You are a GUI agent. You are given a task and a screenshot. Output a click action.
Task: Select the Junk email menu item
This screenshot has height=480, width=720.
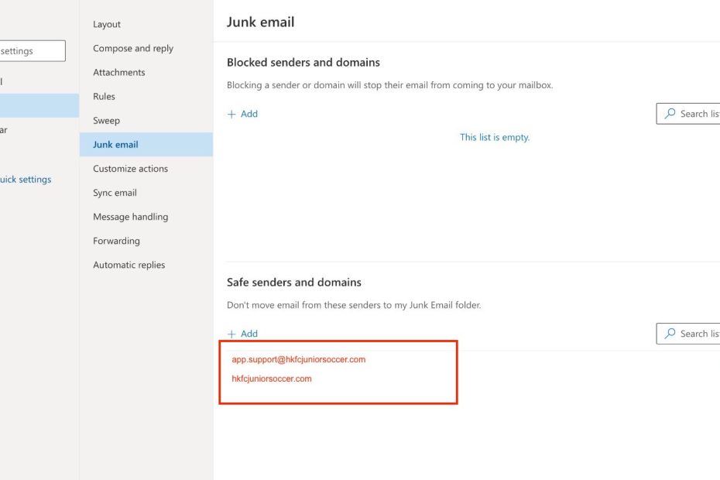(115, 144)
